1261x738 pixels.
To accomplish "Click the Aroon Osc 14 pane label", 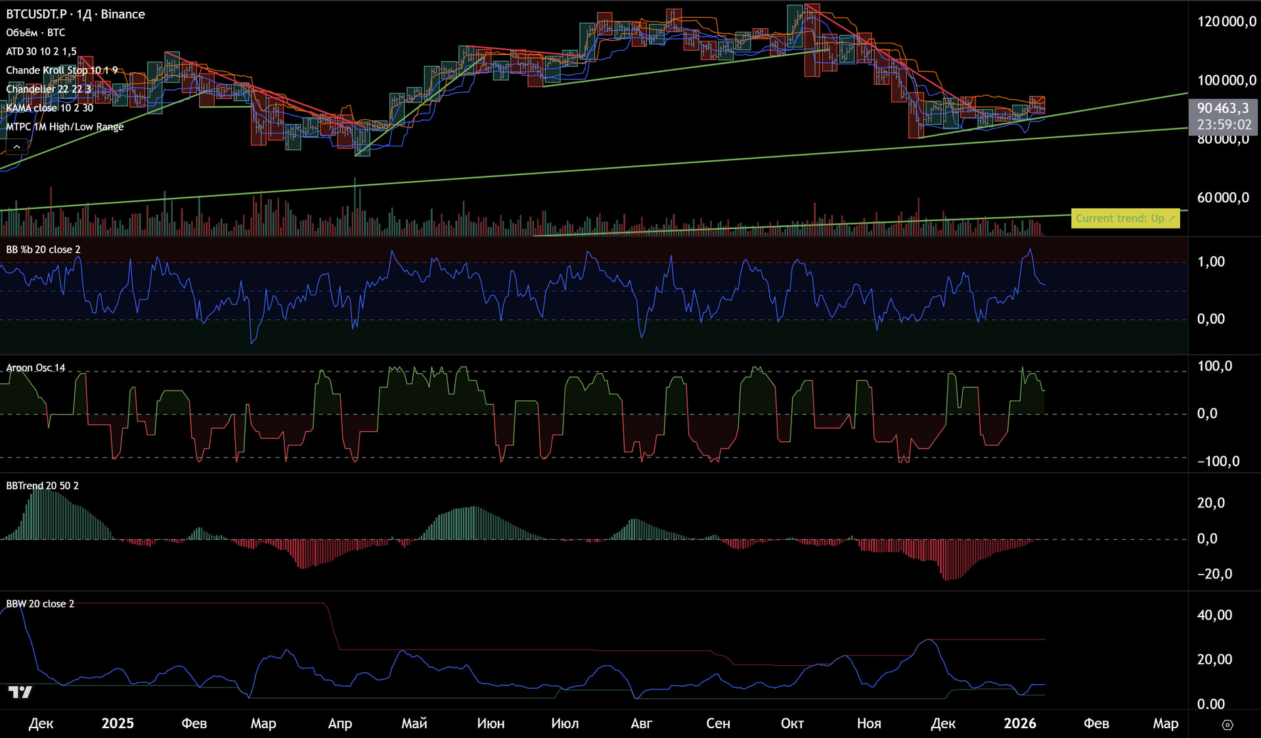I will click(35, 368).
